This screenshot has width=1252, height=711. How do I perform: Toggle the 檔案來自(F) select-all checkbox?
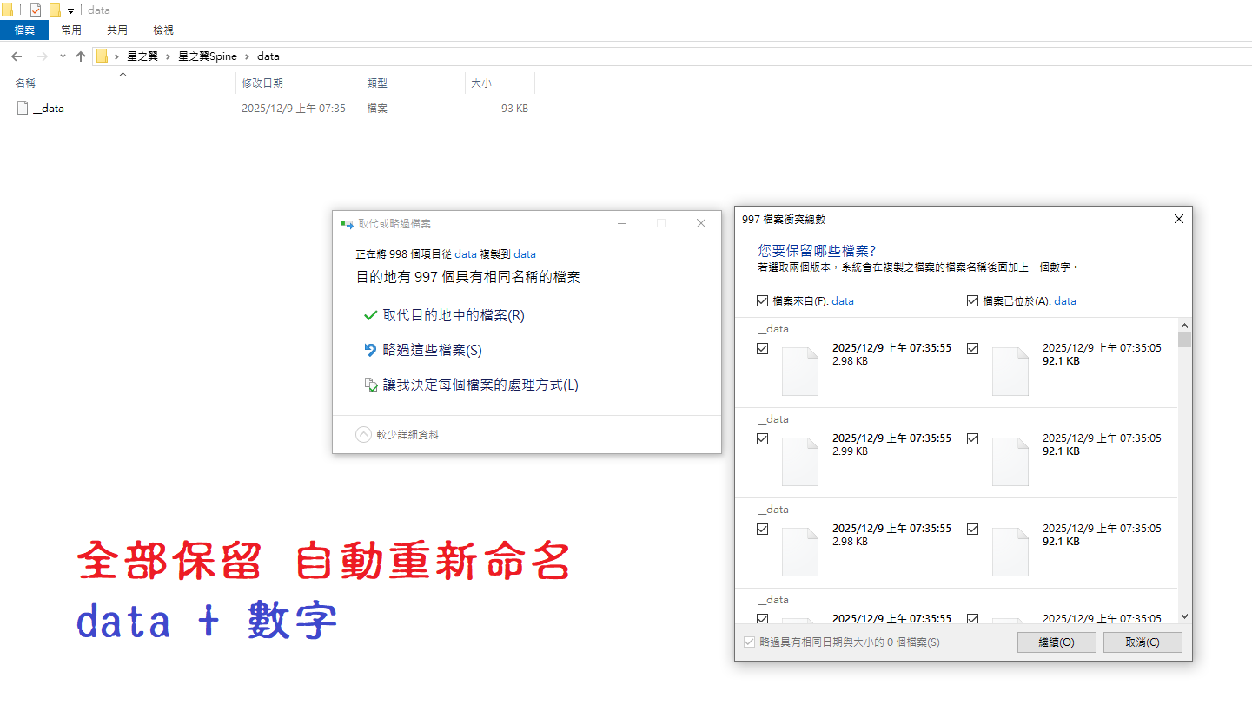tap(763, 301)
